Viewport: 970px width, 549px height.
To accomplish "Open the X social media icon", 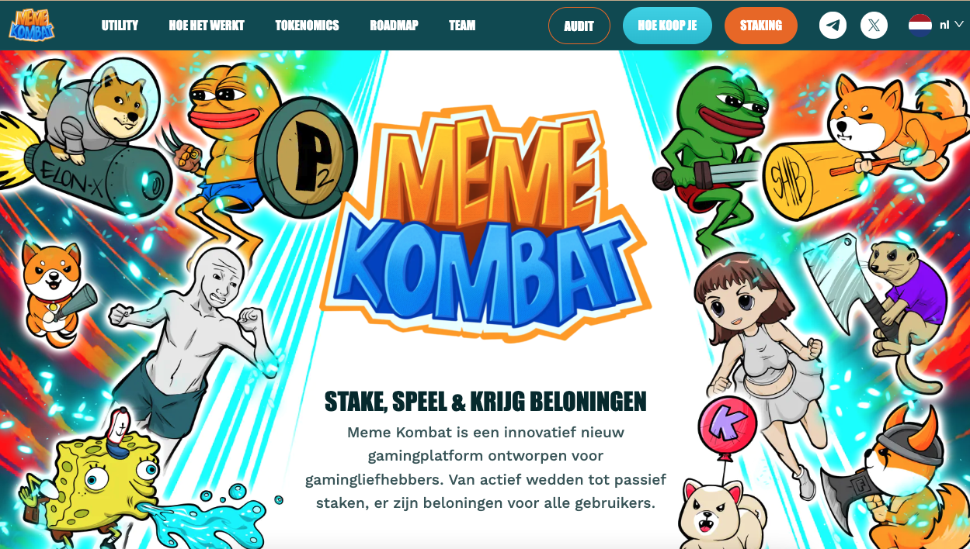I will point(874,26).
